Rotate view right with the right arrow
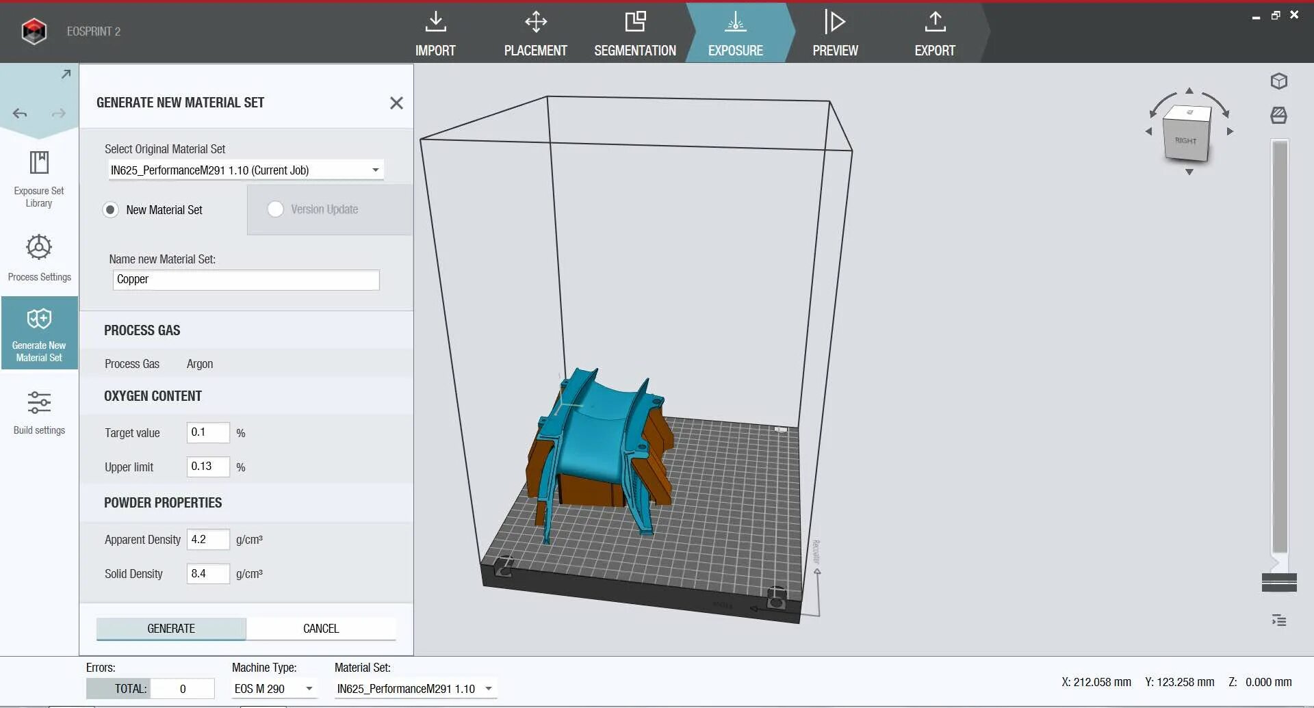The width and height of the screenshot is (1314, 708). tap(1230, 131)
